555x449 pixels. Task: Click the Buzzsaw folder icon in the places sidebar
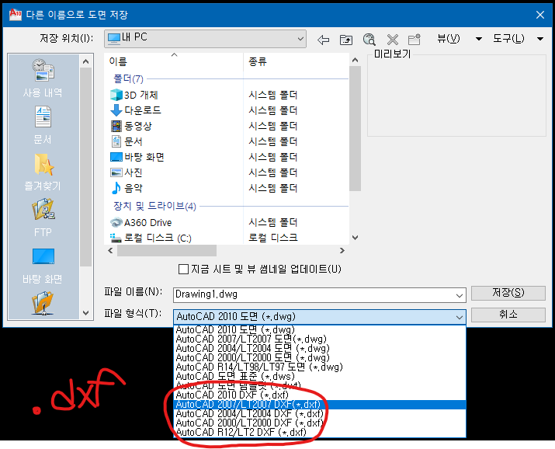[x=43, y=303]
